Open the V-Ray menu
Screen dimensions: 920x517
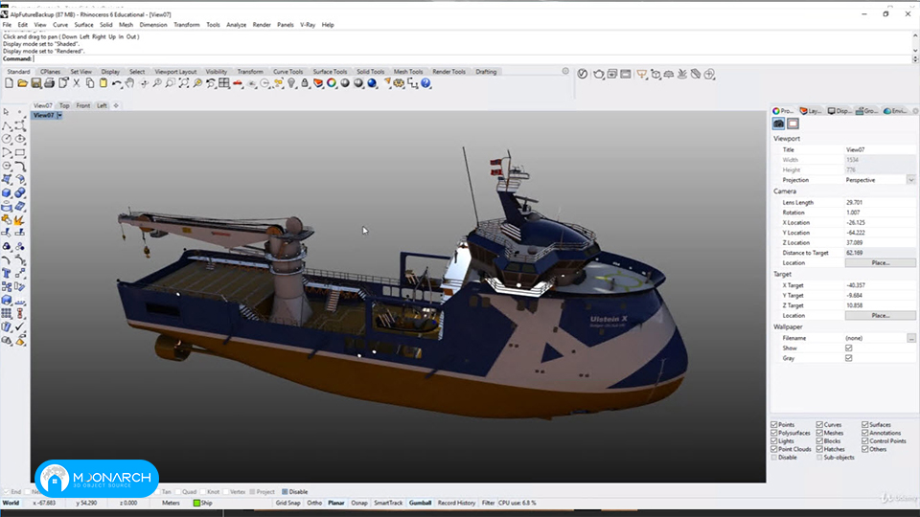pos(308,25)
